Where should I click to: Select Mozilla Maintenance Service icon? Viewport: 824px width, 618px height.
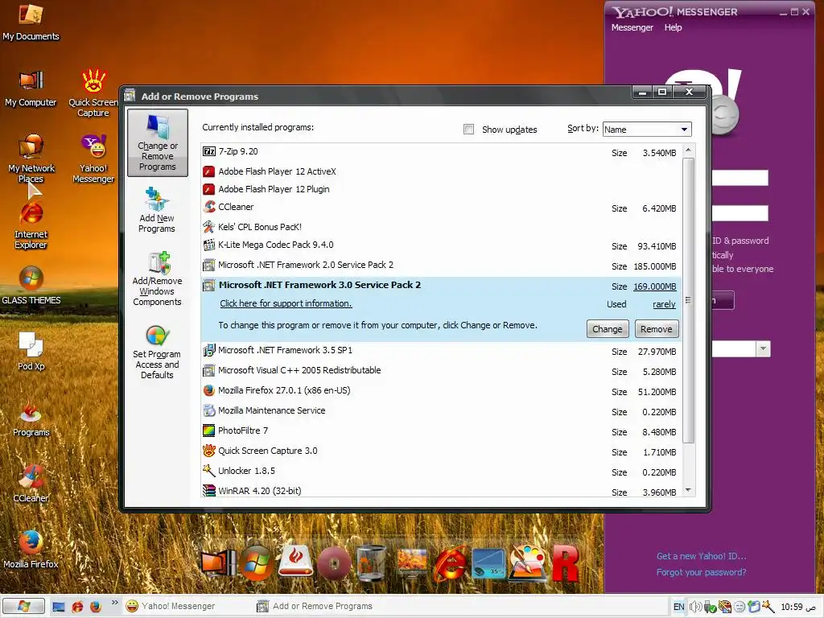(x=209, y=410)
